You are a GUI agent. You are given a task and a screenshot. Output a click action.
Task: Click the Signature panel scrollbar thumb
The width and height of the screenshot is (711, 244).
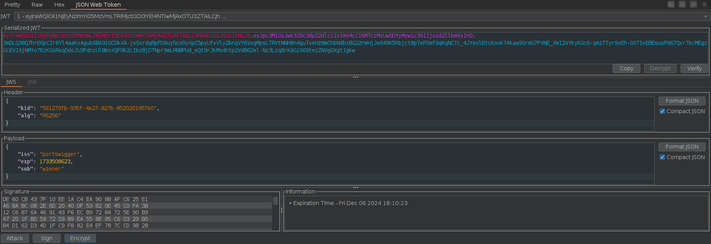[x=275, y=201]
